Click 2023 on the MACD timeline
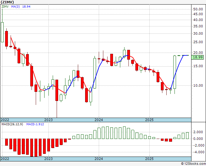This screenshot has width=206, height=166. click(48, 159)
